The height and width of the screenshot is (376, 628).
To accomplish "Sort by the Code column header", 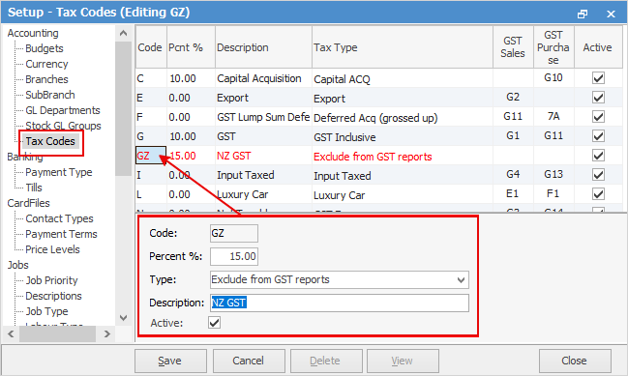I will tap(151, 47).
